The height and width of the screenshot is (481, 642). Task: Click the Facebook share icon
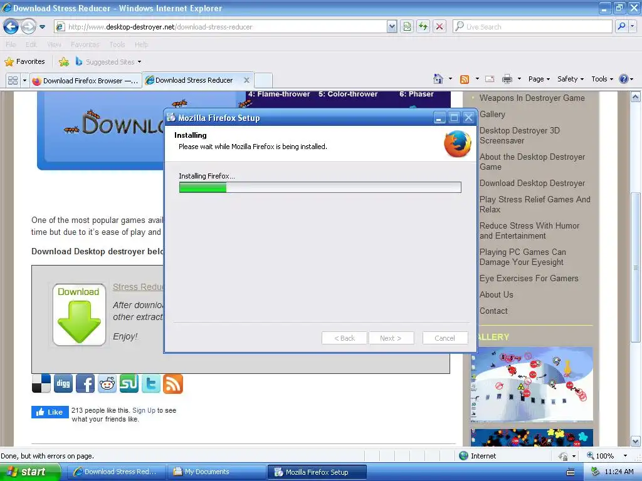coord(85,384)
